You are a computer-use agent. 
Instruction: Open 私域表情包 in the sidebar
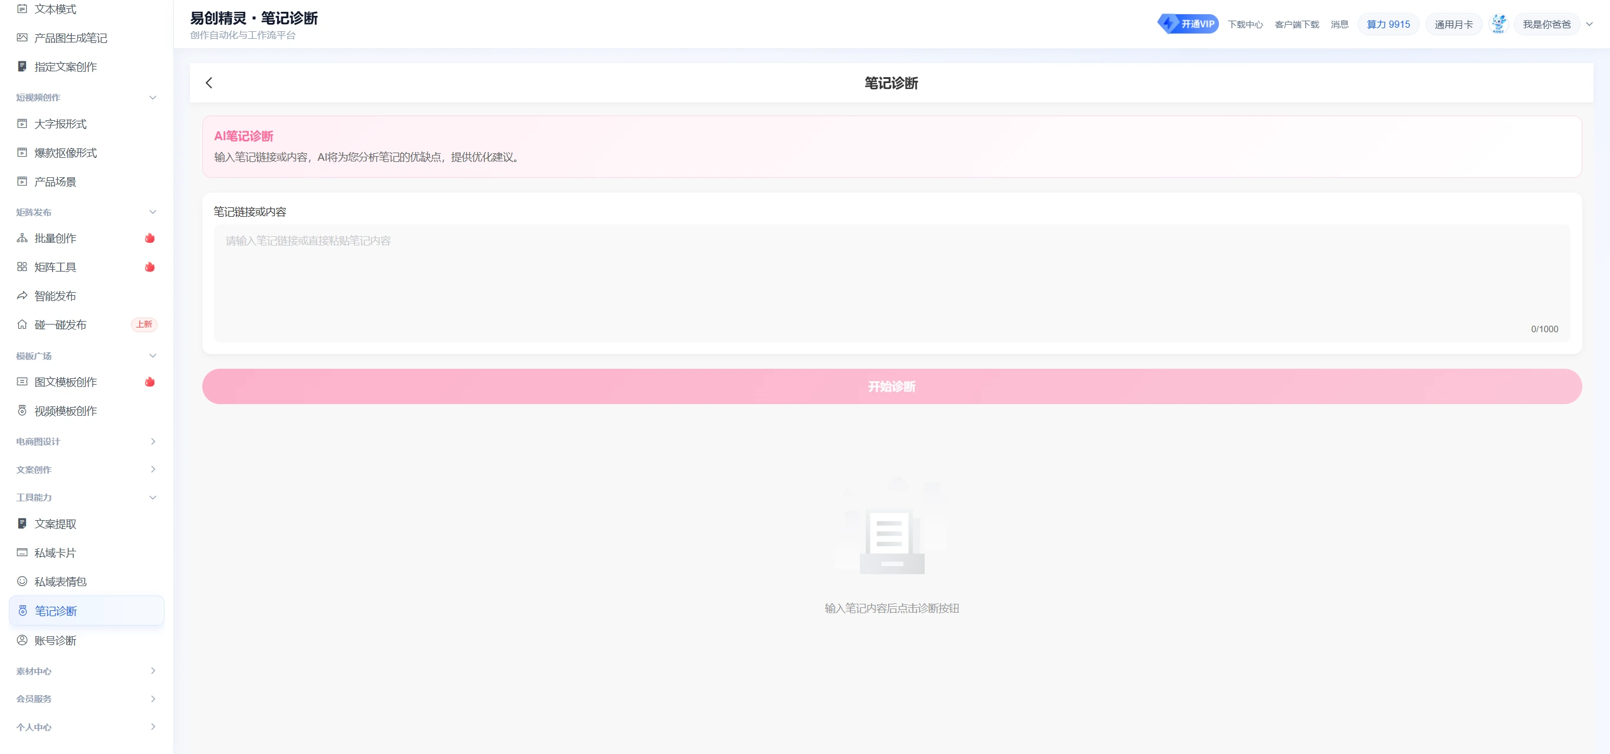pos(86,581)
